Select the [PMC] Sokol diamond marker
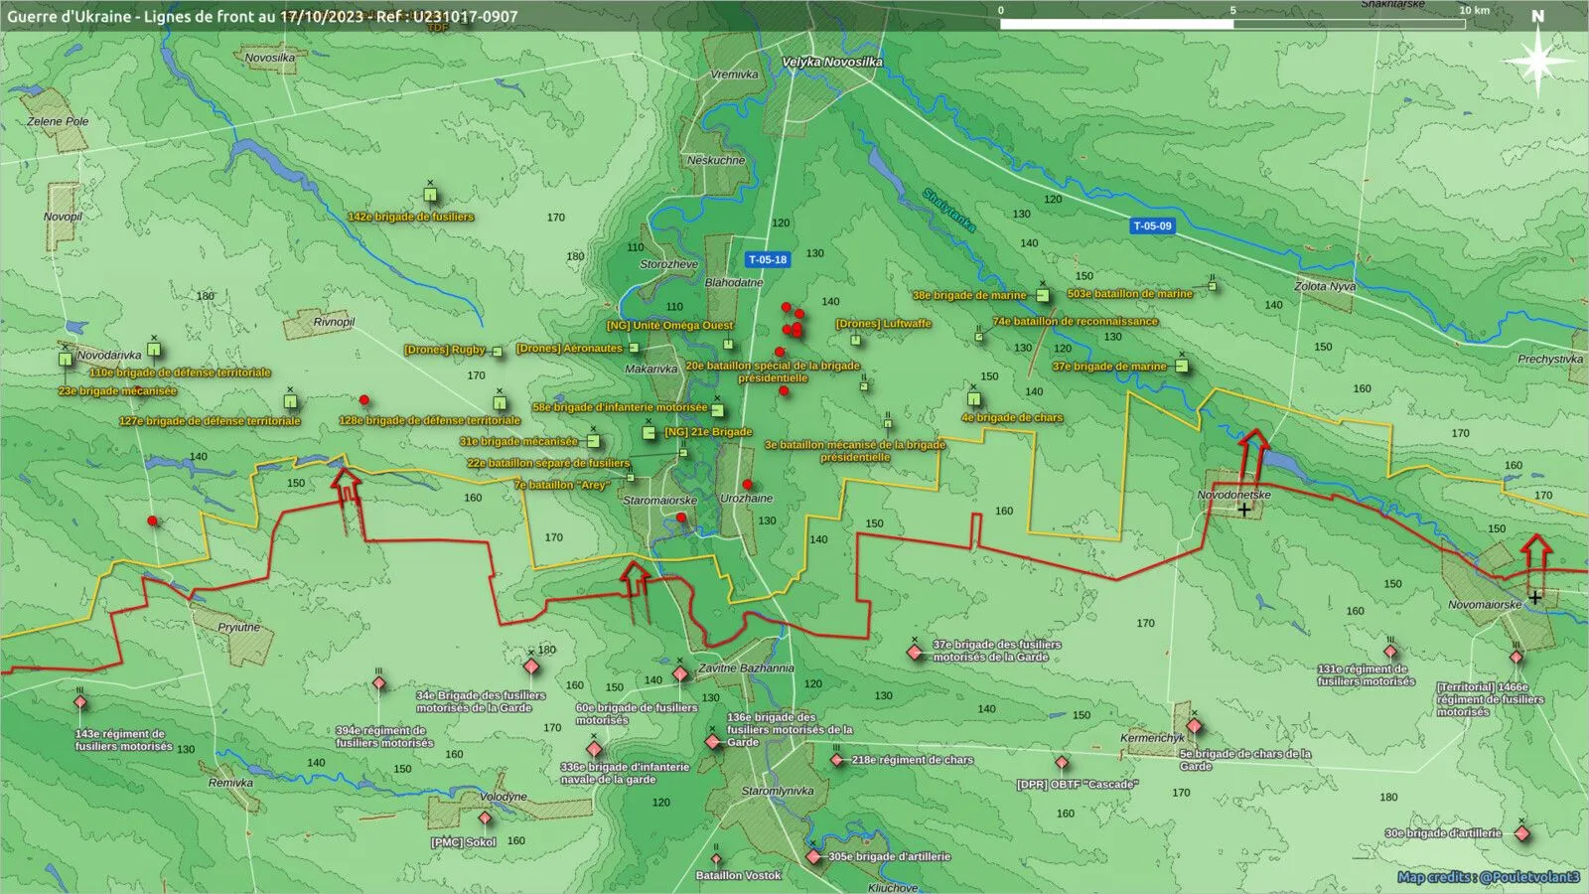The height and width of the screenshot is (894, 1589). pyautogui.click(x=485, y=819)
